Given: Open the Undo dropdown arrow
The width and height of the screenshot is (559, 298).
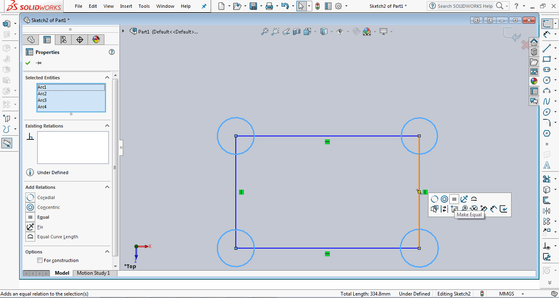Looking at the screenshot, I should pyautogui.click(x=293, y=6).
